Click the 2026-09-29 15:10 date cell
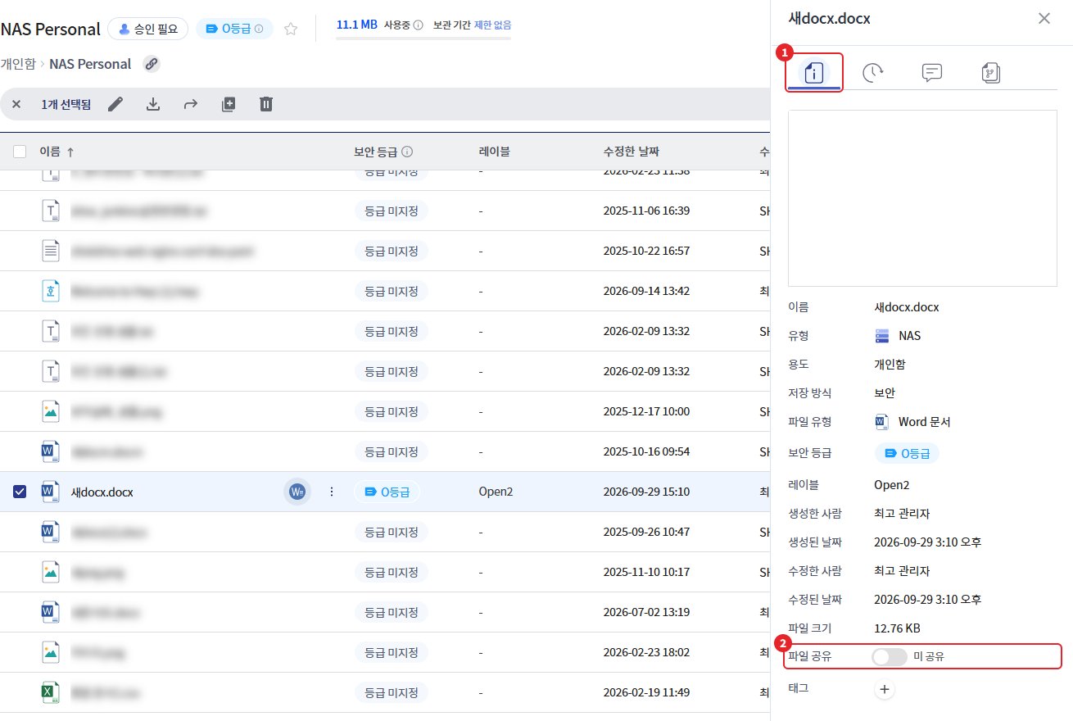The image size is (1073, 721). pyautogui.click(x=646, y=492)
